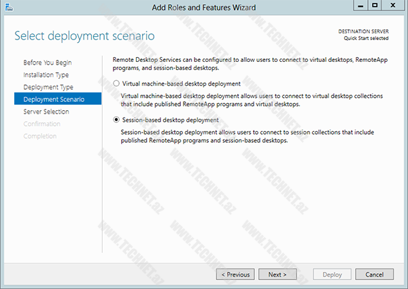Click the greyed-out Confirmation step
This screenshot has height=289, width=408.
(41, 124)
